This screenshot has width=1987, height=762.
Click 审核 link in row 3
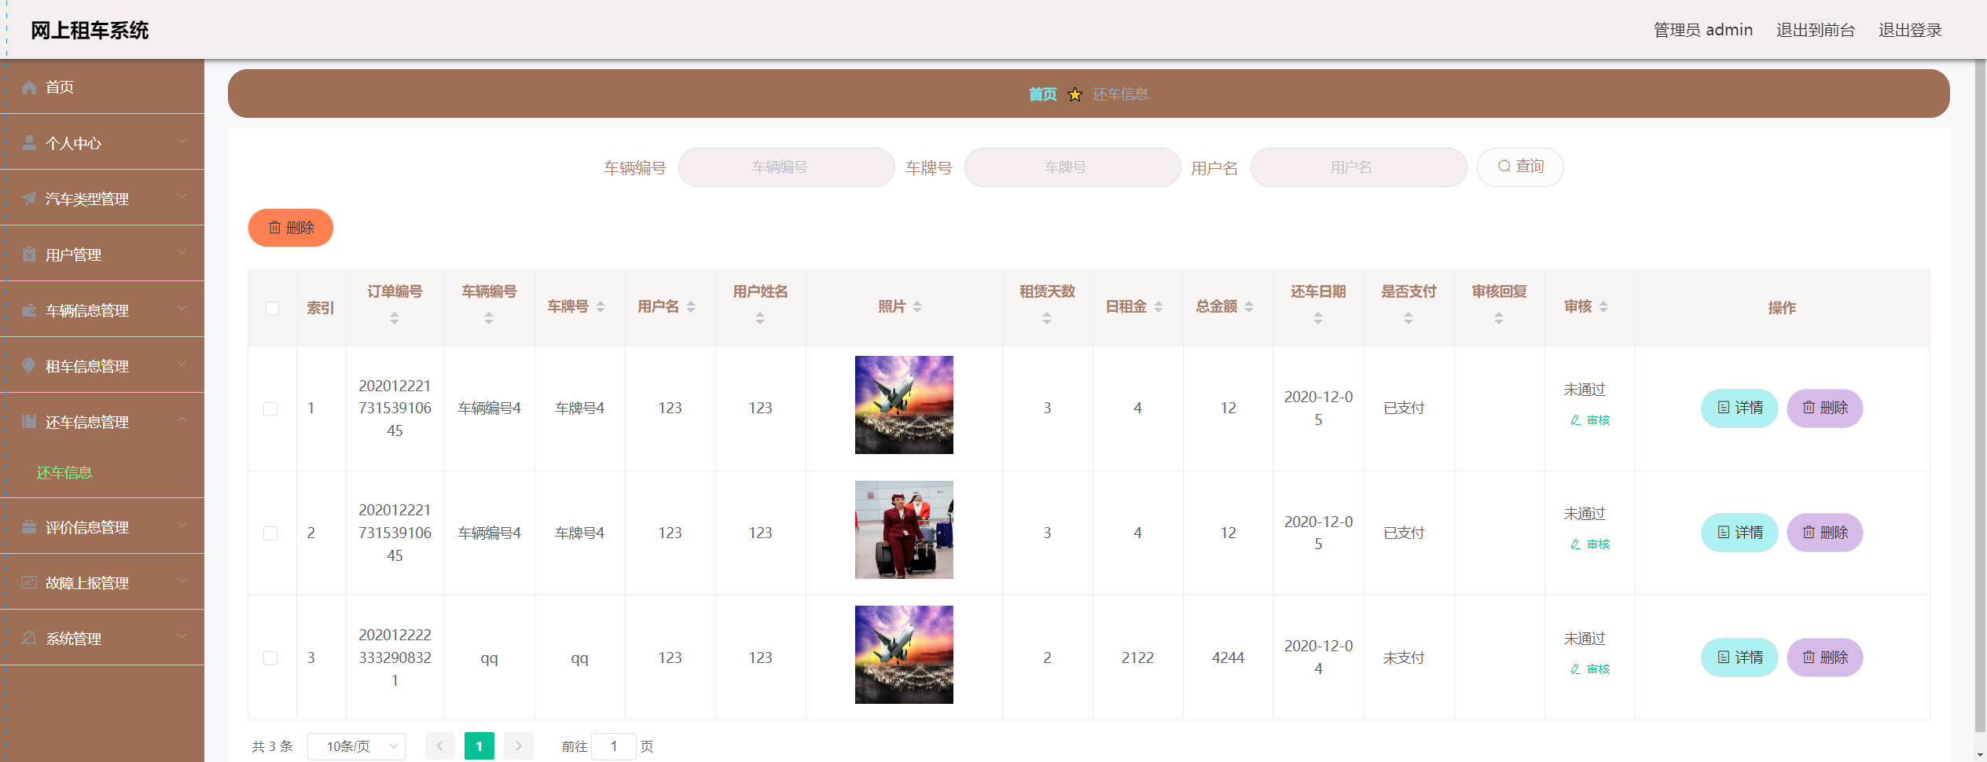point(1590,669)
